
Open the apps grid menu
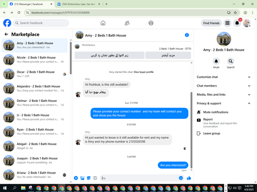tap(227, 23)
